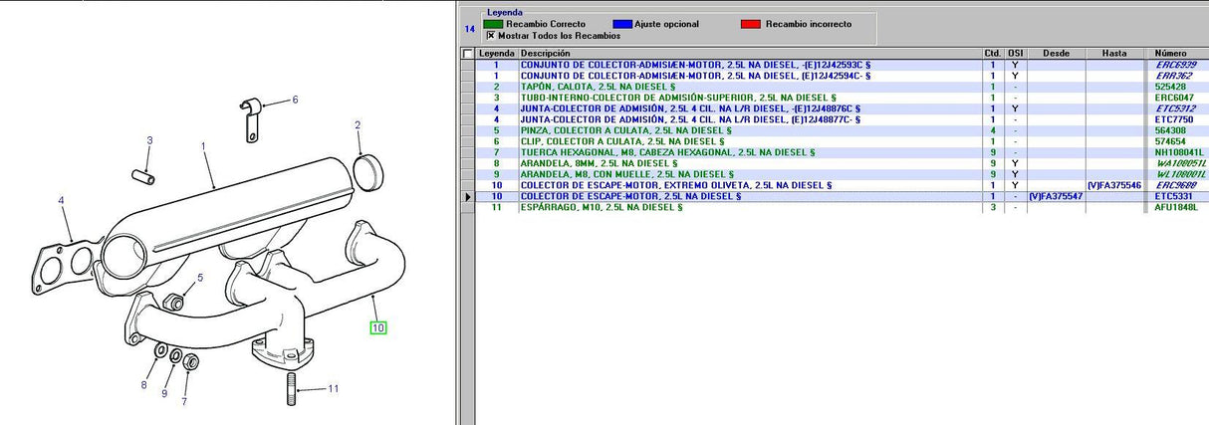Click callout 4 by the gasket
Screen dimensions: 1209x425
61,201
